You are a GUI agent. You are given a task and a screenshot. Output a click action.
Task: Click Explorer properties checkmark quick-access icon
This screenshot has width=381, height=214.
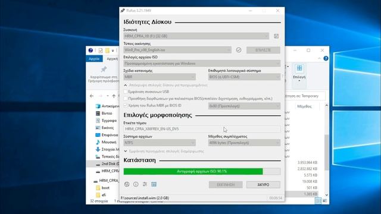click(101, 51)
